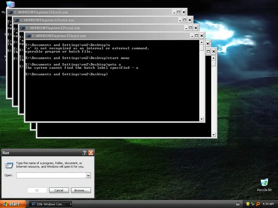Close the Run dialog with red X
The height and width of the screenshot is (208, 278).
(91, 153)
